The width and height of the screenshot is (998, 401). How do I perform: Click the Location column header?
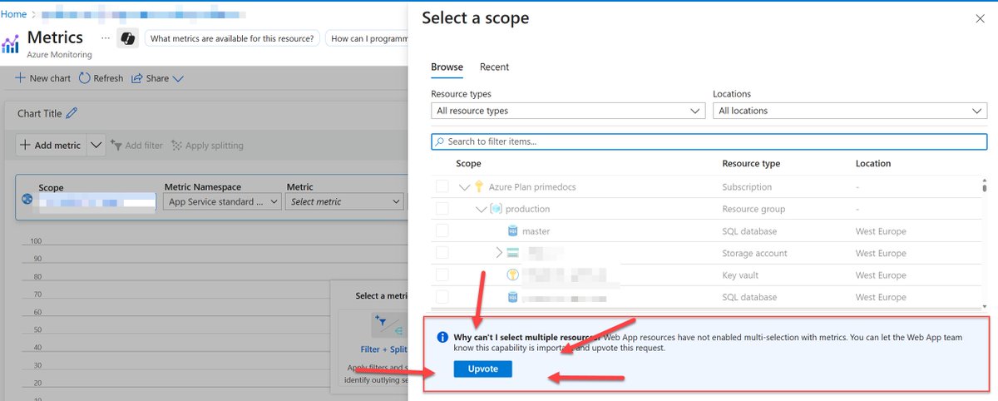coord(873,164)
